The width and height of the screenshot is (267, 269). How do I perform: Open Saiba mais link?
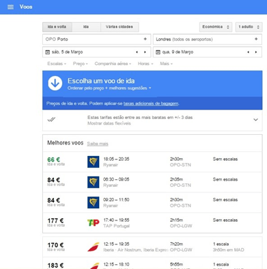98,144
